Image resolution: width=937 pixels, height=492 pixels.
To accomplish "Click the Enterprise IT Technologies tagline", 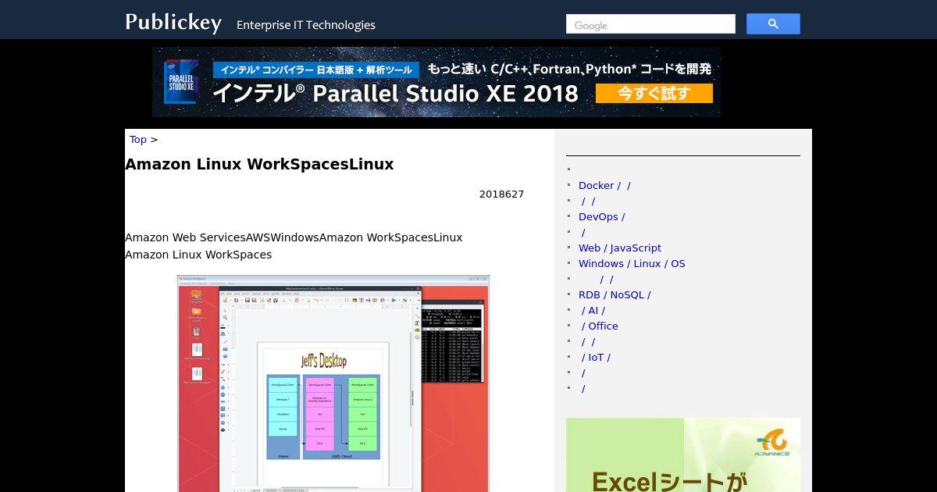I will coord(306,25).
